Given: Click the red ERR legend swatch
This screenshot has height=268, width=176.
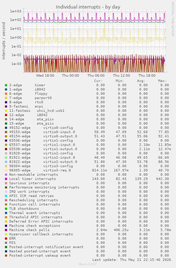Looking at the screenshot, I should [6, 239].
